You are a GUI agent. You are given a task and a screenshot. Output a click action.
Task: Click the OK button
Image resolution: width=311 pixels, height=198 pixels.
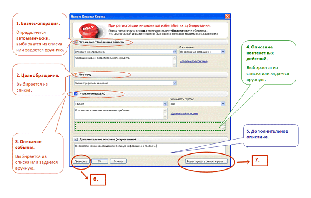[99, 161]
